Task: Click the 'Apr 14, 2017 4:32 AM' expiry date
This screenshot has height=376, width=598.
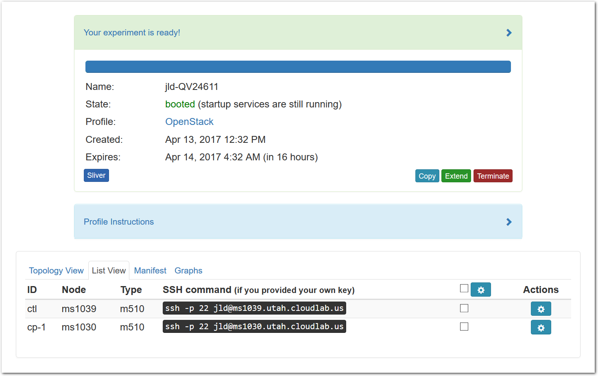Action: point(212,157)
